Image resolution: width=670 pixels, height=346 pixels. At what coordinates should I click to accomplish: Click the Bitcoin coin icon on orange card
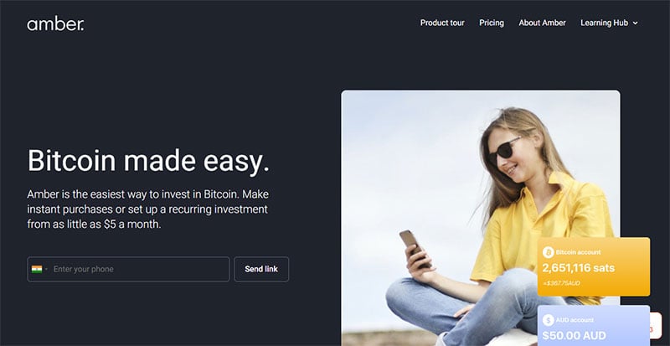pos(549,252)
